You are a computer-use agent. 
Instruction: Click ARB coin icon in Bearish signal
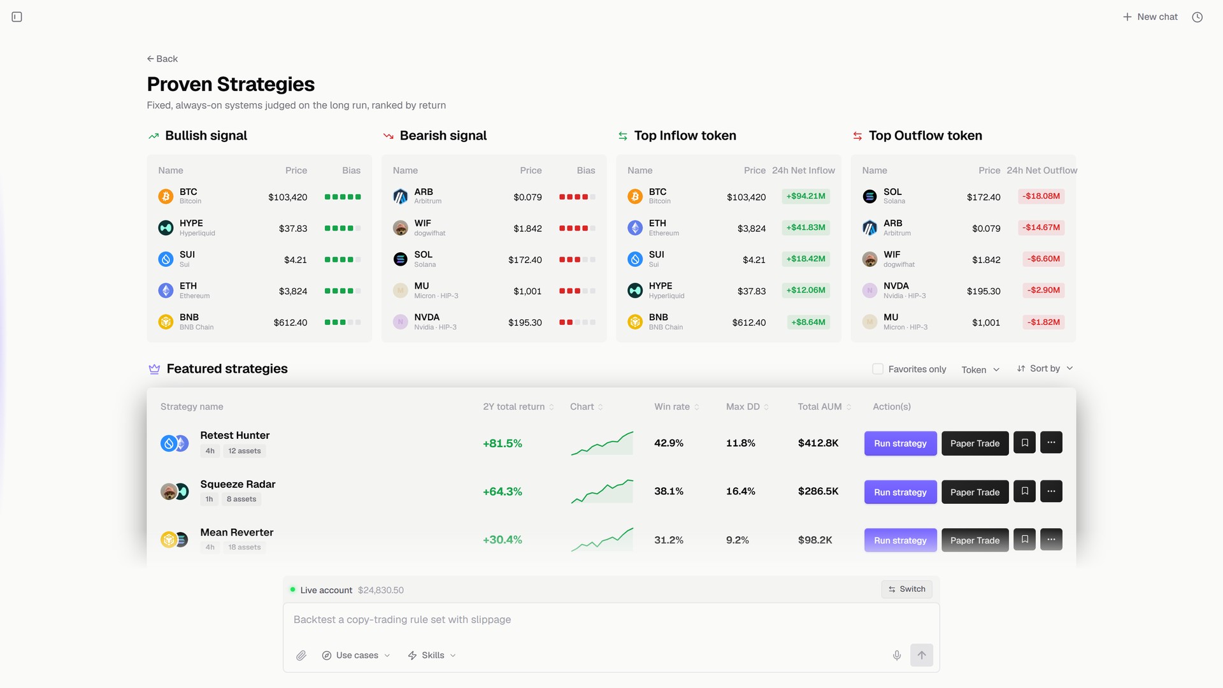[x=400, y=196]
